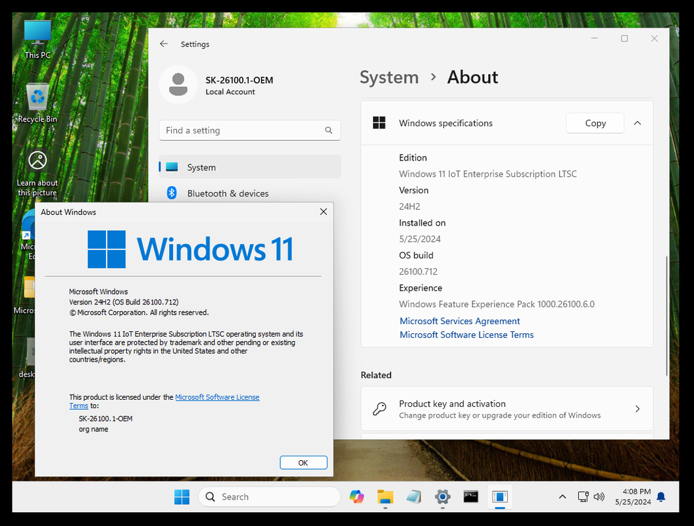Collapse the Windows specifications section
The height and width of the screenshot is (526, 694).
point(637,123)
